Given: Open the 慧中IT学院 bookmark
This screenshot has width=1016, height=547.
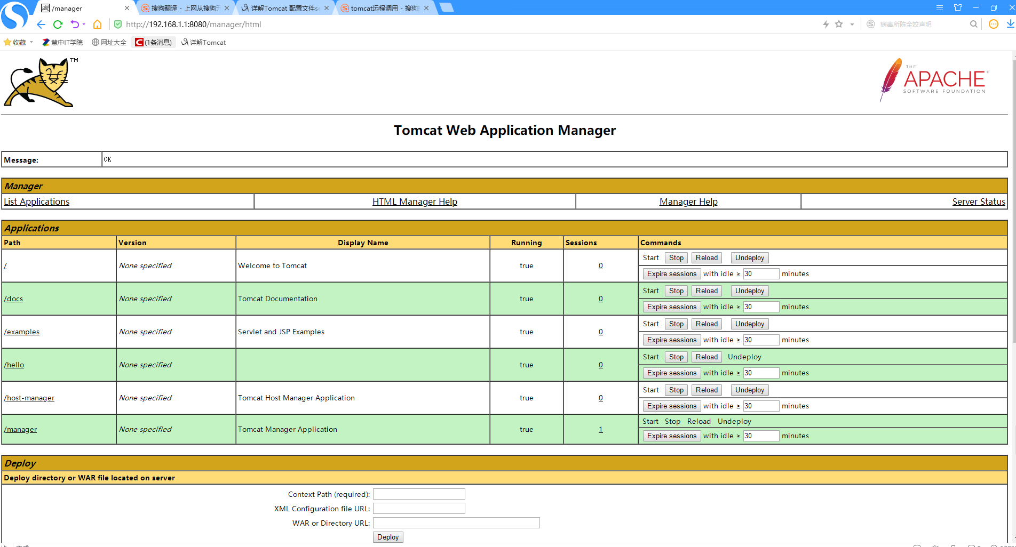Looking at the screenshot, I should (x=62, y=42).
